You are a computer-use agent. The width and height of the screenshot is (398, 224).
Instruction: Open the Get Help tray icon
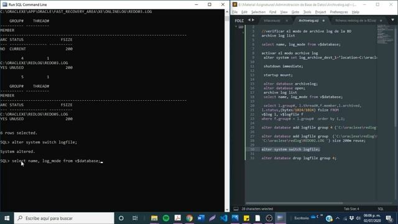tap(329, 218)
